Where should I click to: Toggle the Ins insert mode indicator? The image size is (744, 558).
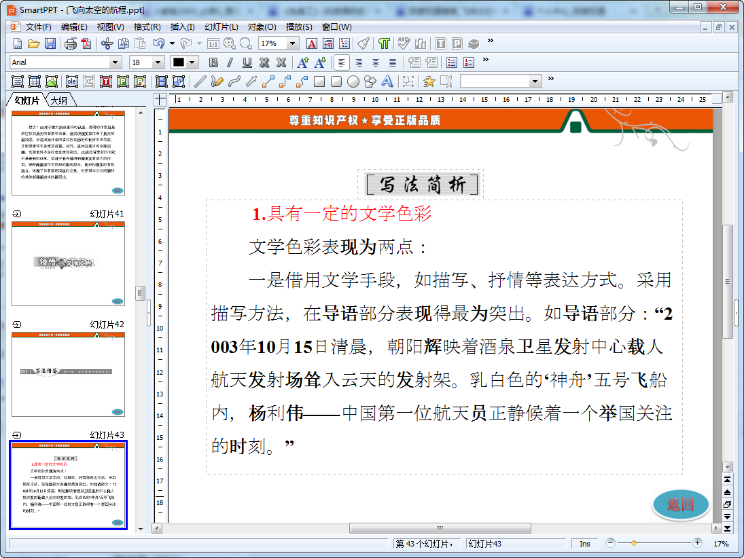584,544
